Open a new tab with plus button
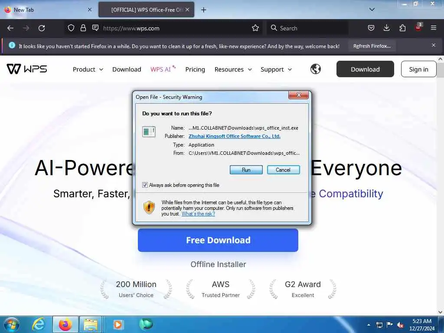Image resolution: width=444 pixels, height=333 pixels. (204, 10)
